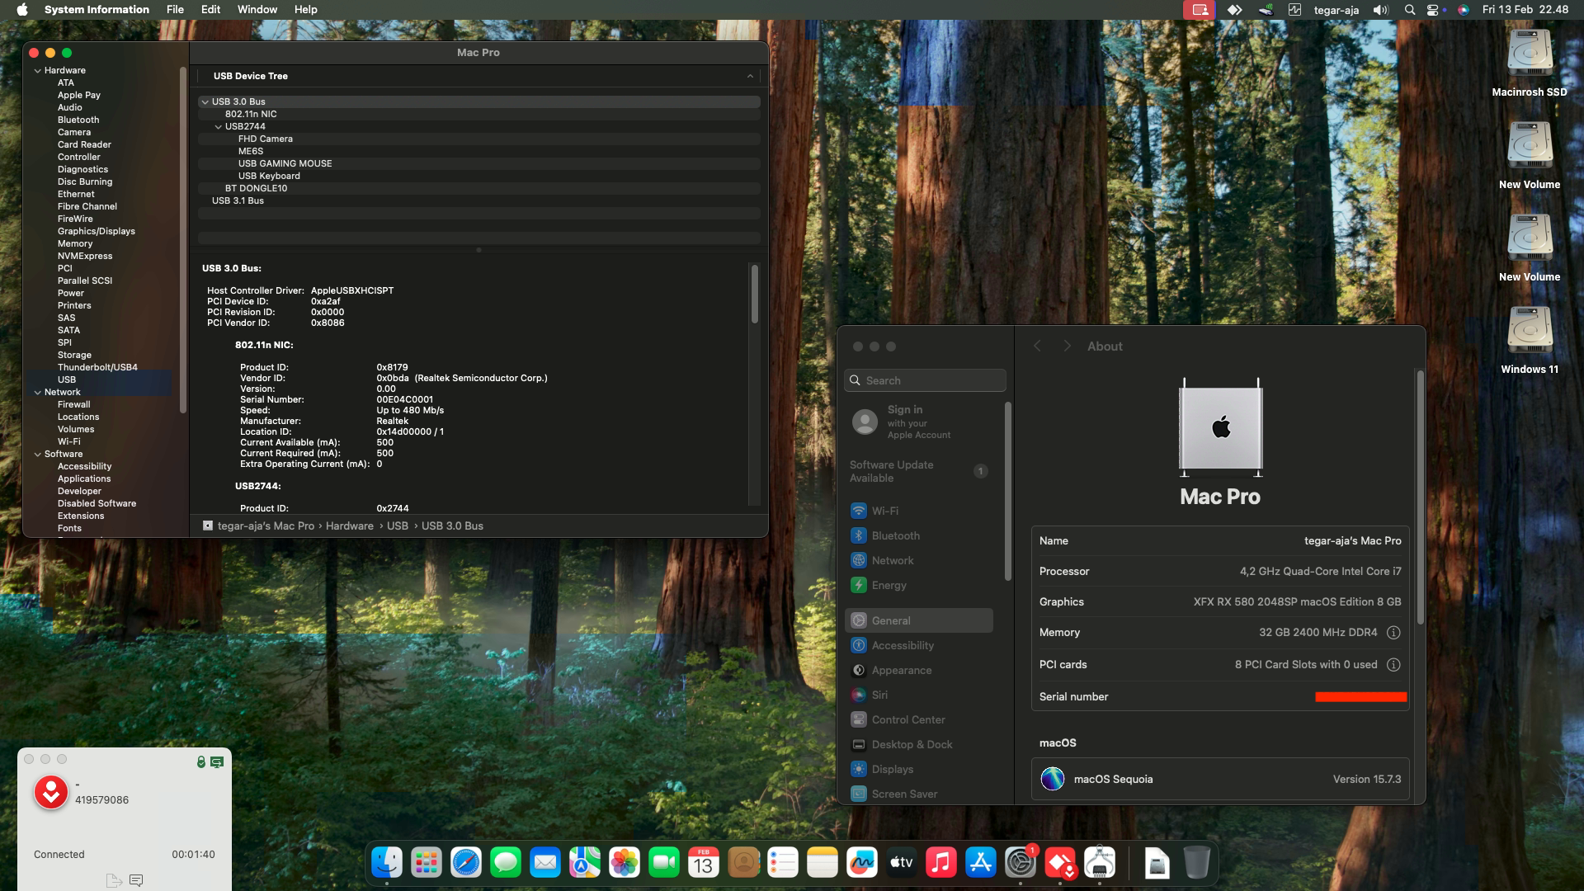Viewport: 1584px width, 891px height.
Task: Open the Window menu
Action: (x=257, y=10)
